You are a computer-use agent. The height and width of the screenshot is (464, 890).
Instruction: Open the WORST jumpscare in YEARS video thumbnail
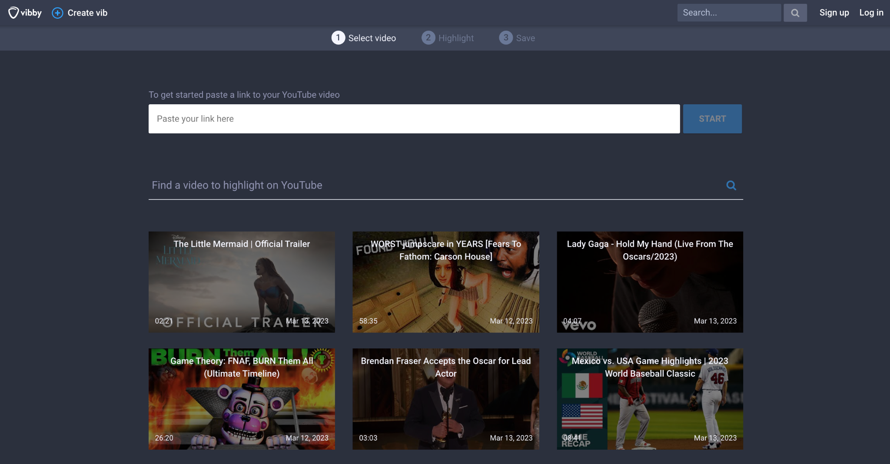coord(446,282)
